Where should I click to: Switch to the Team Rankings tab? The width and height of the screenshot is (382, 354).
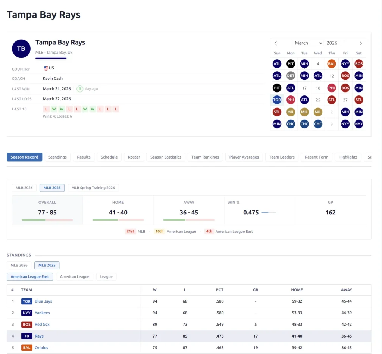click(x=205, y=157)
